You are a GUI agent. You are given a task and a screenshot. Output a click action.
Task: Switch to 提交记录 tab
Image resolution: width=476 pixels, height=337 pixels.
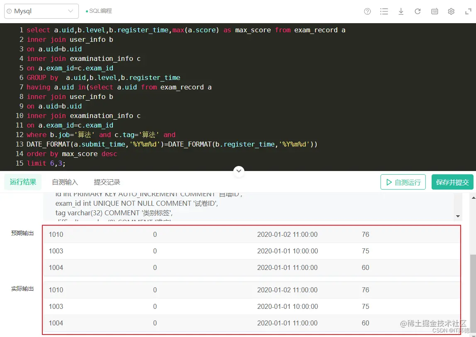(107, 182)
